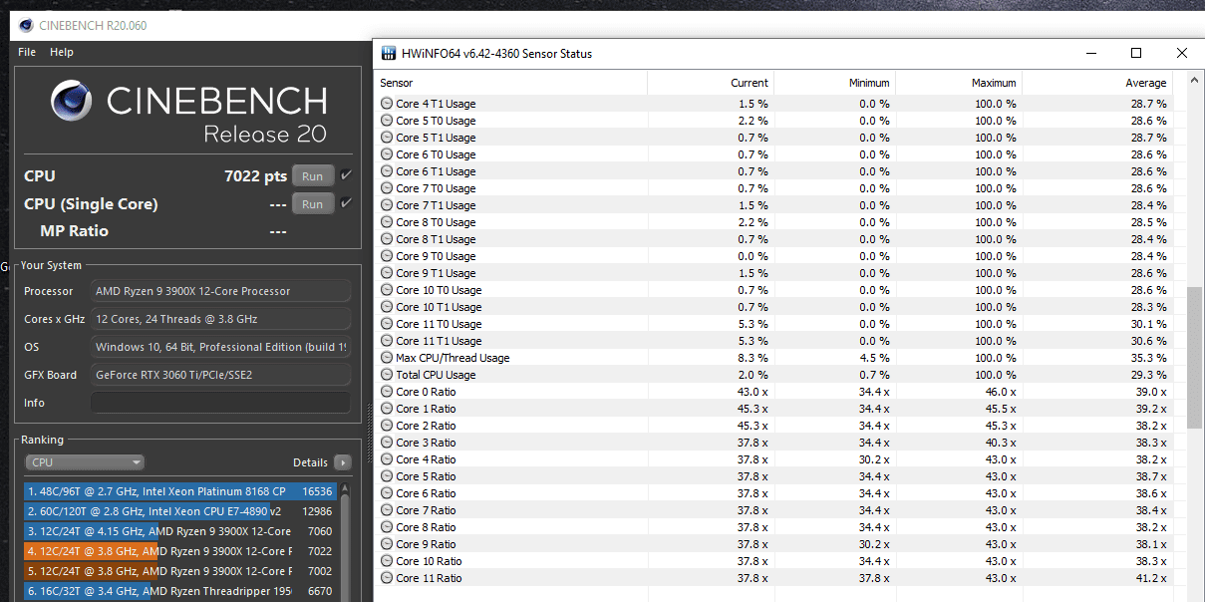Select the AMD Ryzen Threadripper ranking entry
This screenshot has width=1205, height=602.
(179, 591)
